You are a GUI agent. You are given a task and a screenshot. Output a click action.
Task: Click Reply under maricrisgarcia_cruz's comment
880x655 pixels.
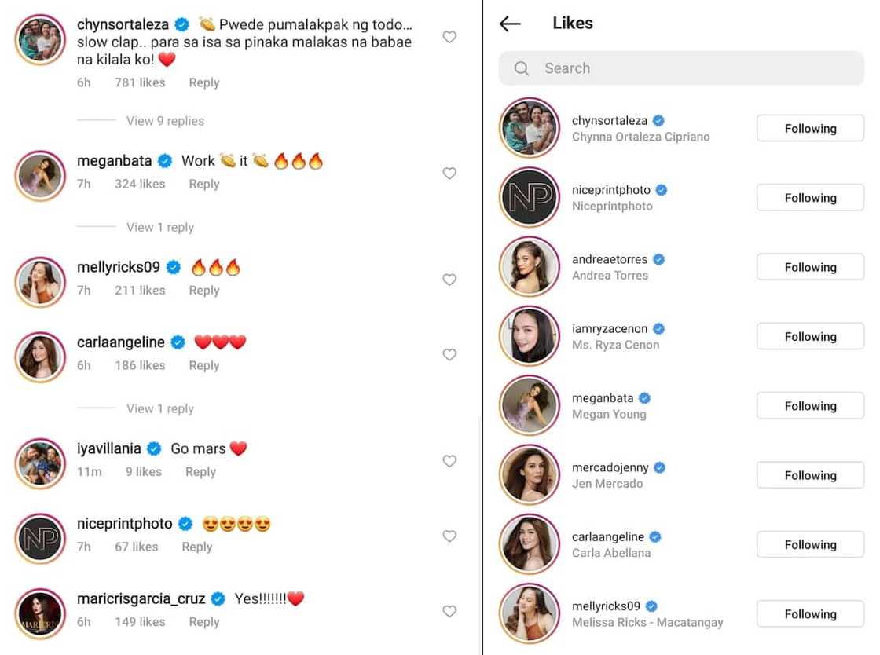(x=203, y=622)
